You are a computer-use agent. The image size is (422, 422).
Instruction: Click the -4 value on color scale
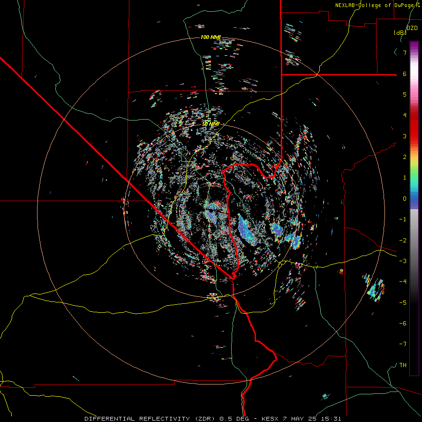pyautogui.click(x=403, y=282)
